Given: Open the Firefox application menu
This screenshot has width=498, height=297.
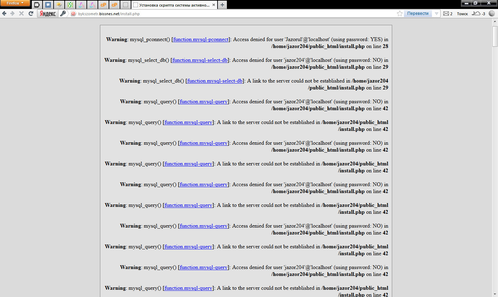Looking at the screenshot, I should click(15, 3).
